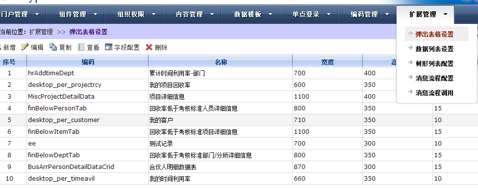Viewport: 478px width, 188px height.
Task: Click the 查看 view list icon
Action: 81,47
